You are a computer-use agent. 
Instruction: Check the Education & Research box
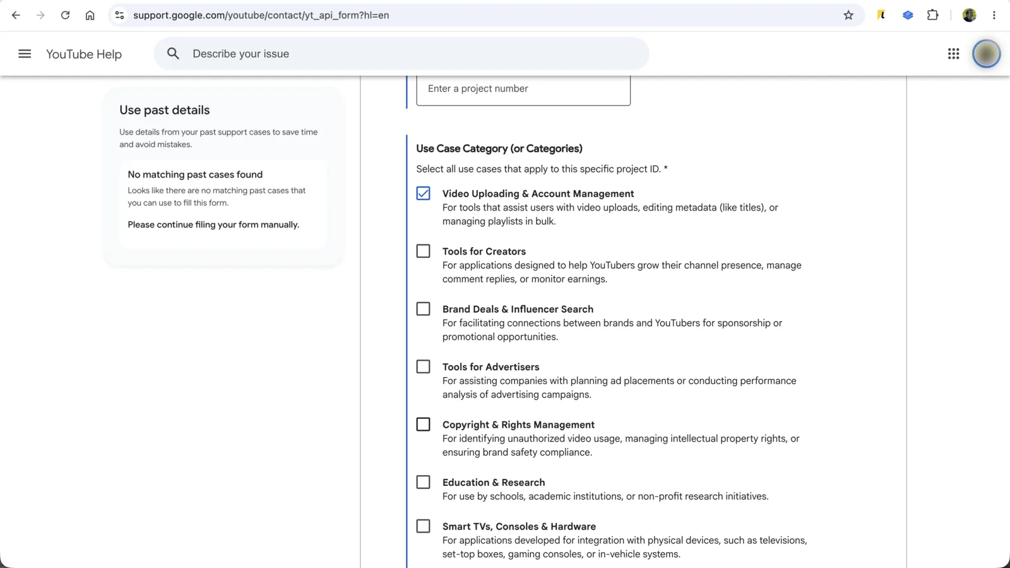tap(423, 483)
